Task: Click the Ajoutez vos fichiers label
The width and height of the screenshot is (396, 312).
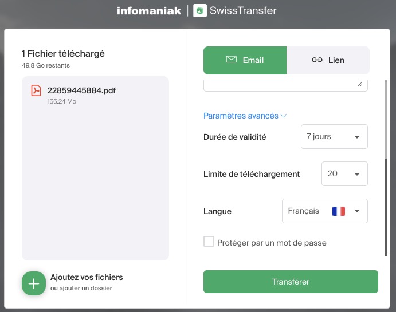Action: pyautogui.click(x=87, y=277)
